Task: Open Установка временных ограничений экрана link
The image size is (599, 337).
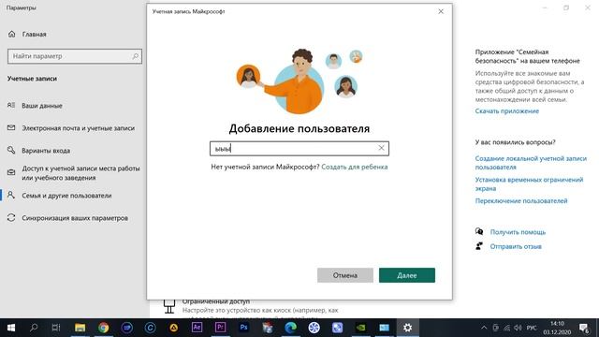Action: [x=529, y=183]
